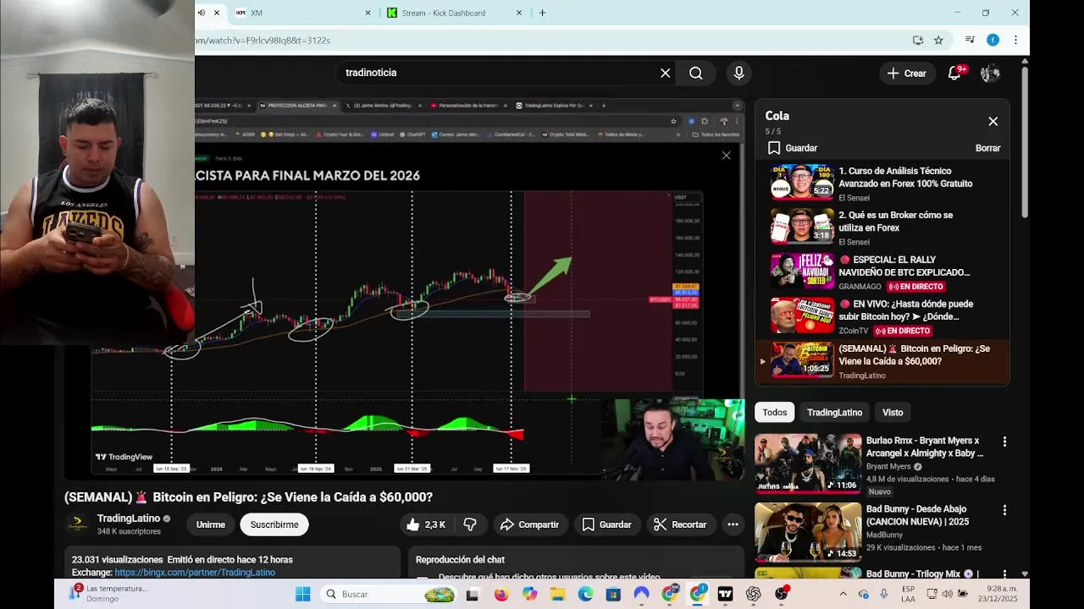Viewport: 1084px width, 609px height.
Task: Click the YouTube search magnifier button
Action: (x=695, y=73)
